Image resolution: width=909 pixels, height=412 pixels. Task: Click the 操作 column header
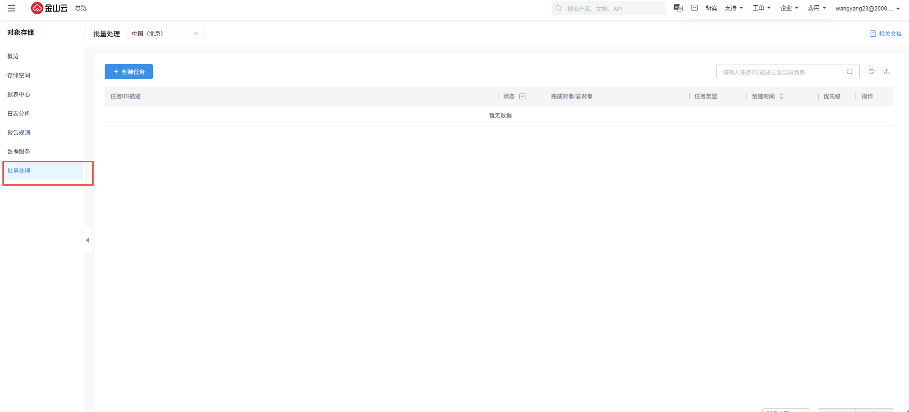click(x=867, y=96)
